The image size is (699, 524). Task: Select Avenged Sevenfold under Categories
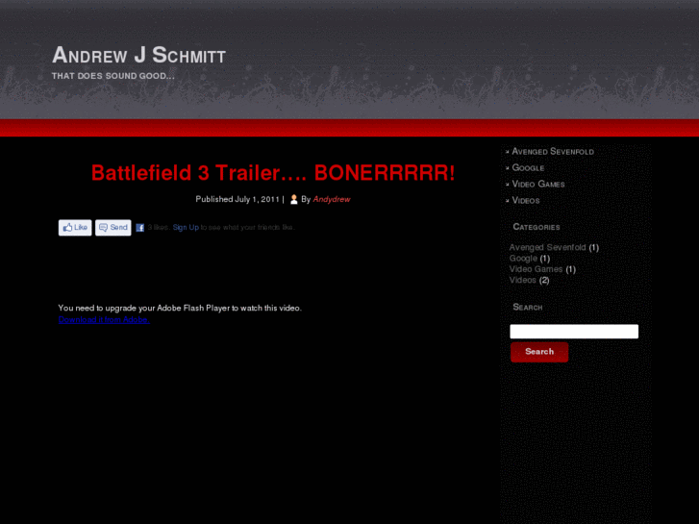coord(547,247)
